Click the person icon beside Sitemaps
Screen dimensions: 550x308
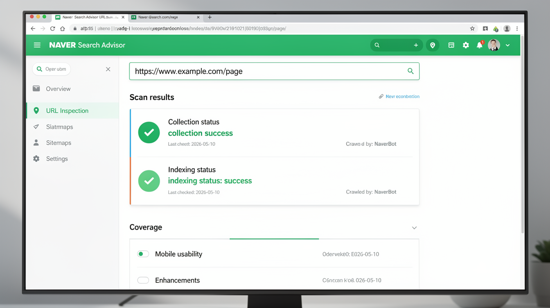[36, 143]
